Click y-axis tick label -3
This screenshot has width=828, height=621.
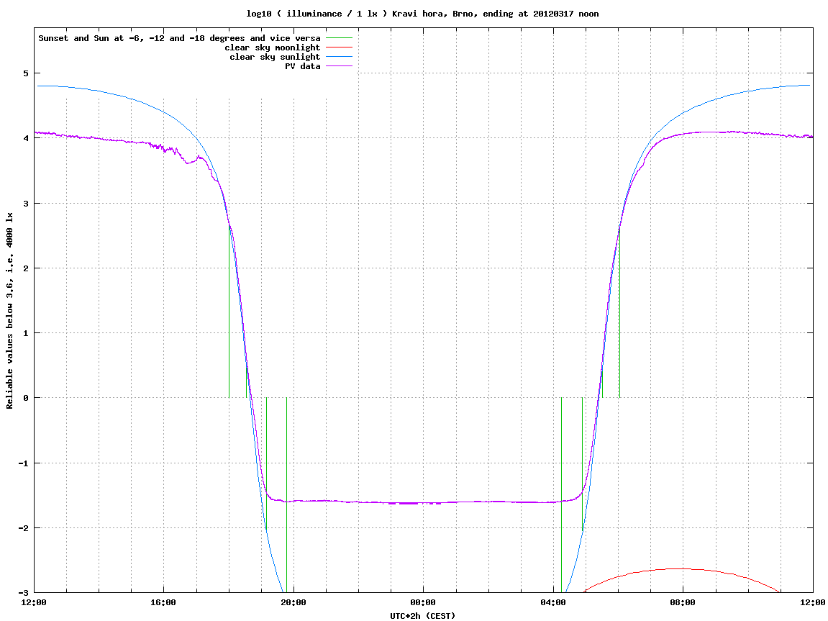coord(24,593)
